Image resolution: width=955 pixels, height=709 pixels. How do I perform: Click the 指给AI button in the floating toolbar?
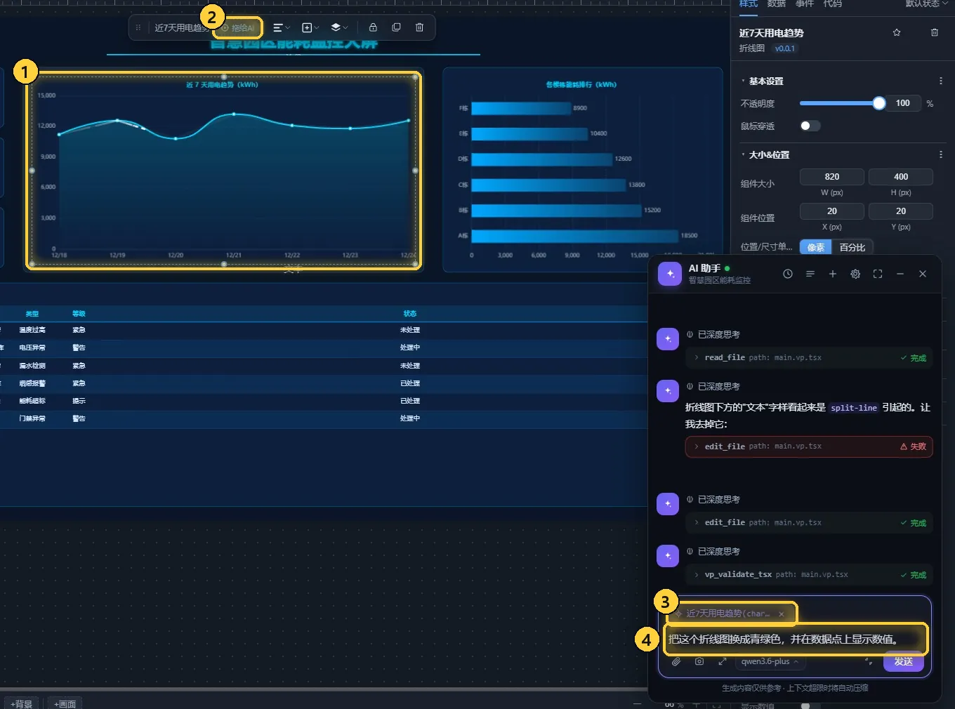click(x=238, y=28)
